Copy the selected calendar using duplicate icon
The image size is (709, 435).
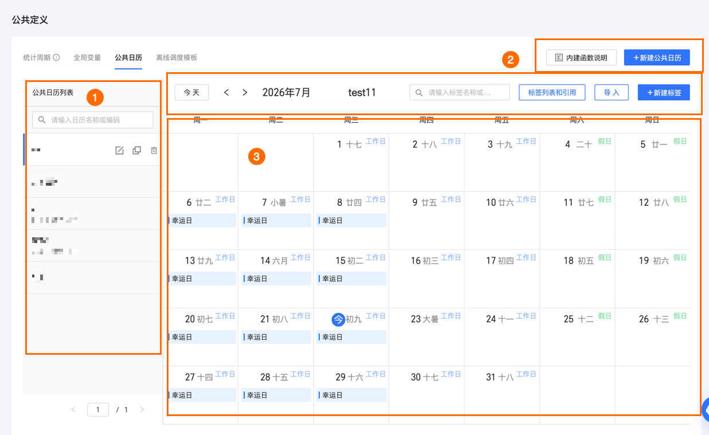point(136,150)
